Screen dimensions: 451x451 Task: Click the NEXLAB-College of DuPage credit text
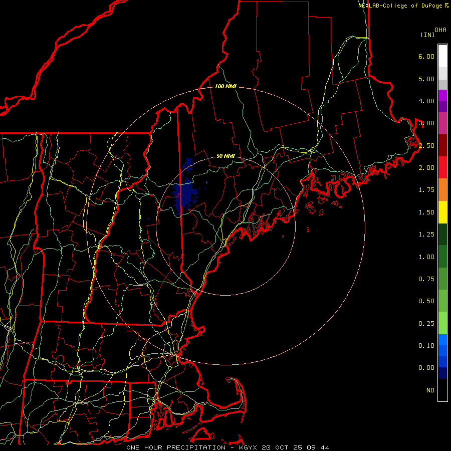400,6
